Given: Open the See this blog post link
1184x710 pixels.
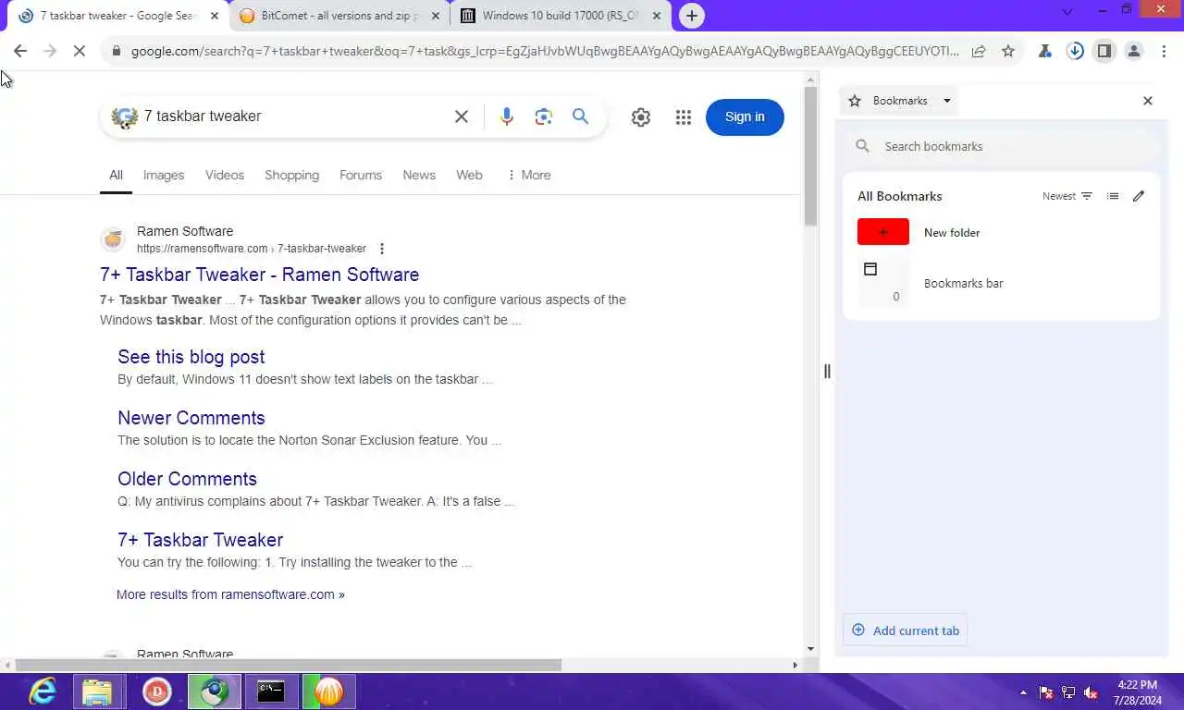Looking at the screenshot, I should point(191,357).
